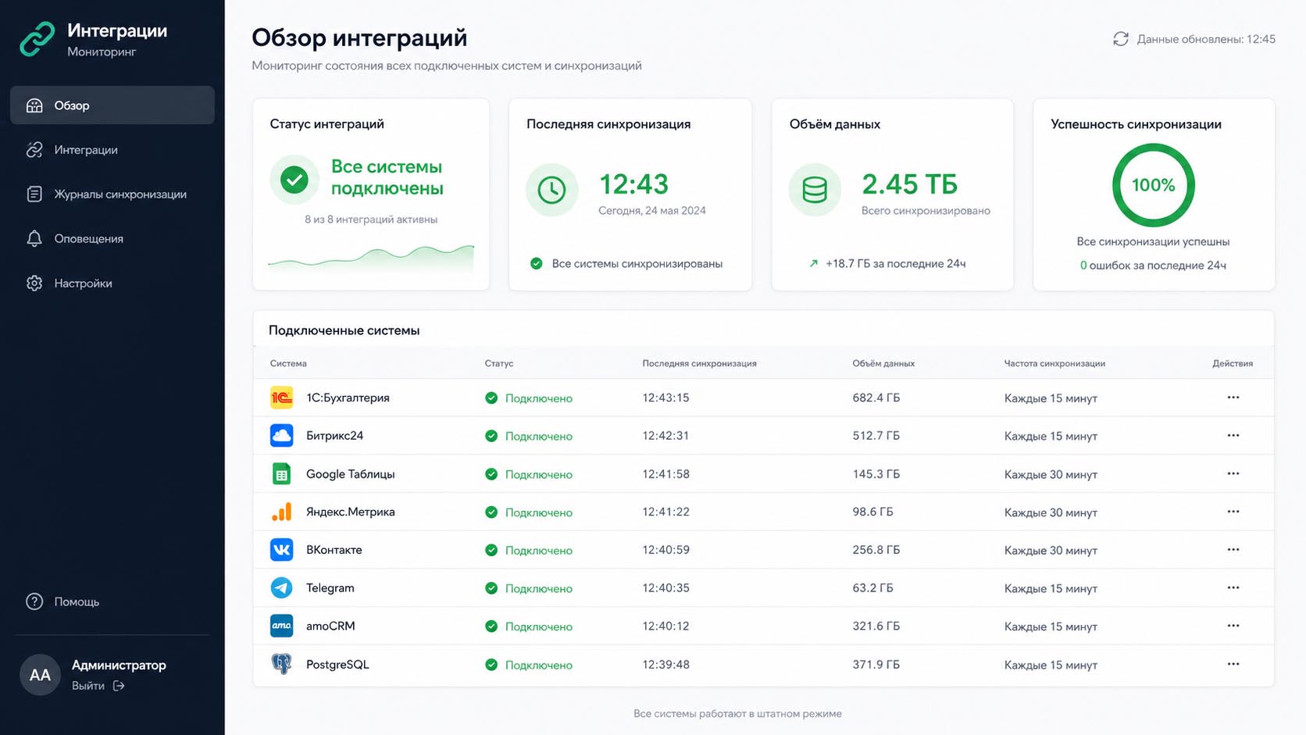Open Настройки in the sidebar

[112, 284]
